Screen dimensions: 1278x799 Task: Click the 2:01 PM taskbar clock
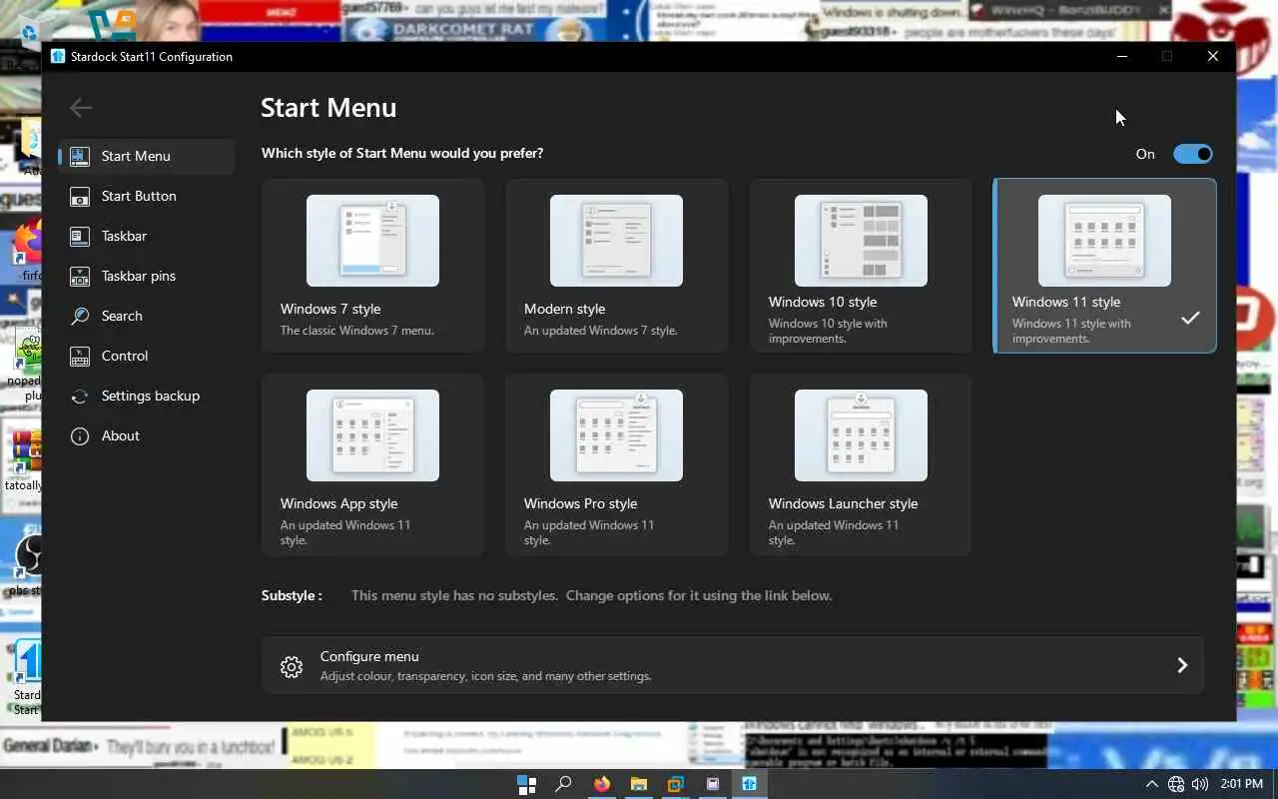(x=1243, y=784)
